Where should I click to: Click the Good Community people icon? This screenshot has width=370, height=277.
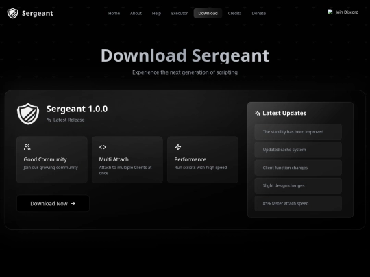point(27,147)
